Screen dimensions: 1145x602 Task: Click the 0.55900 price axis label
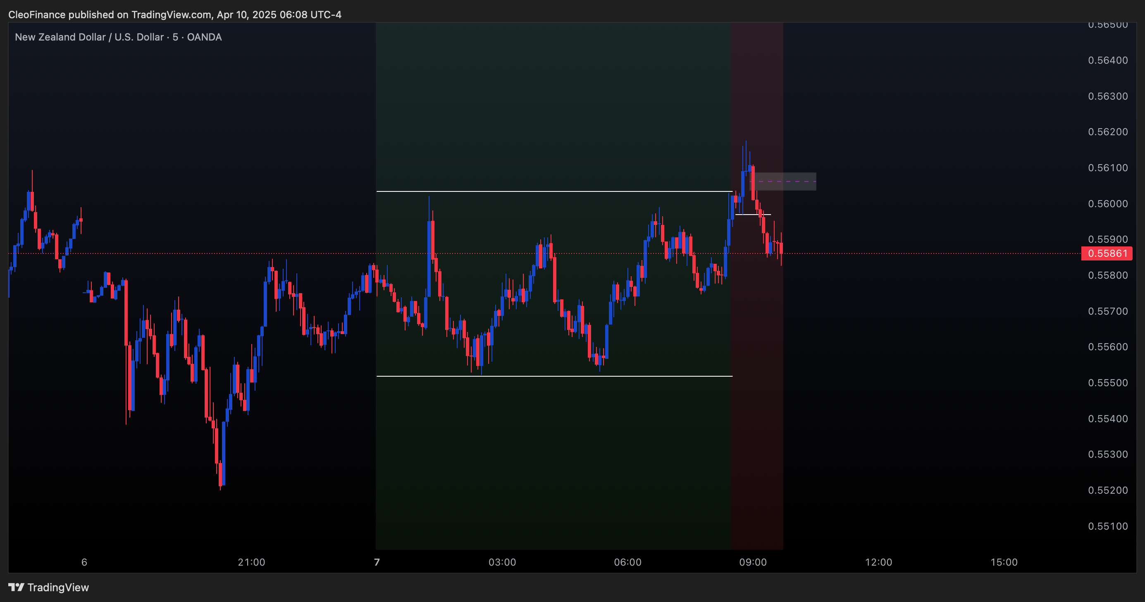(x=1108, y=240)
